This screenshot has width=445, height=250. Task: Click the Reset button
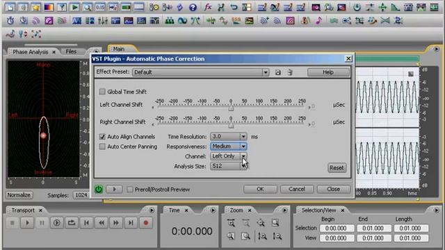[337, 168]
